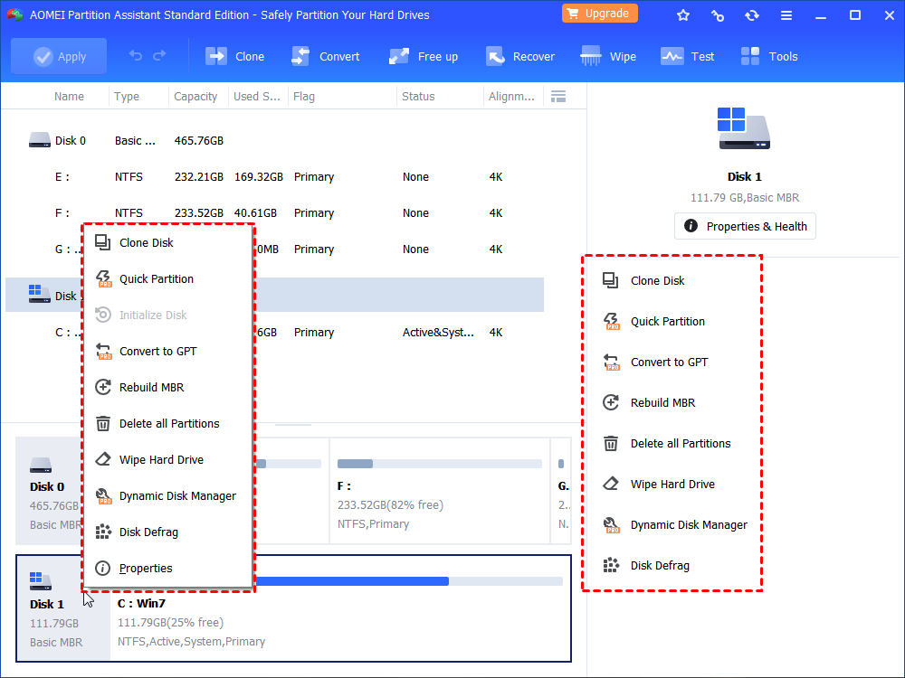Click Wipe Hard Drive eraser icon, right panel
This screenshot has height=678, width=905.
(x=611, y=484)
